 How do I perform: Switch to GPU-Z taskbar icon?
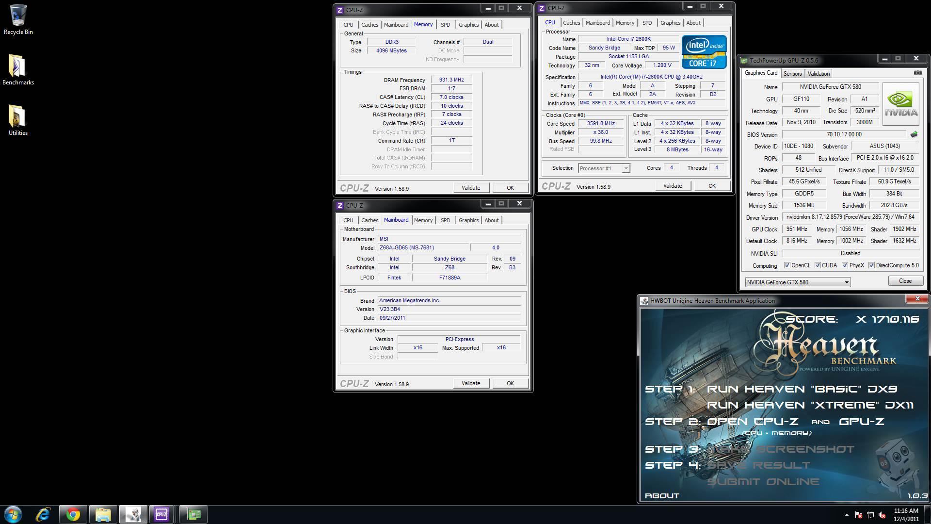(193, 514)
